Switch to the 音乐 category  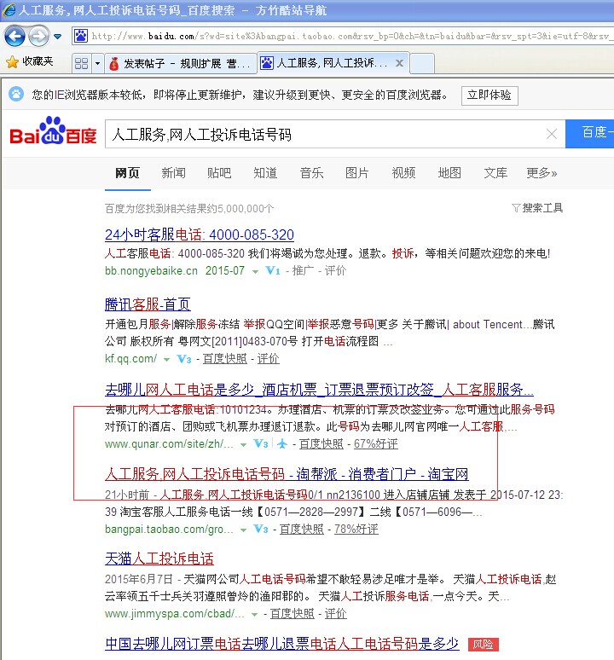(311, 173)
